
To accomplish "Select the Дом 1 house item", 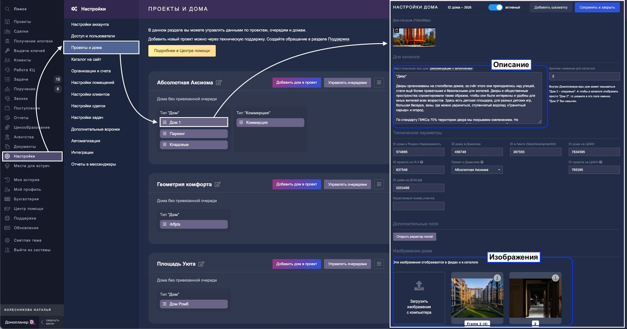I will [x=194, y=122].
